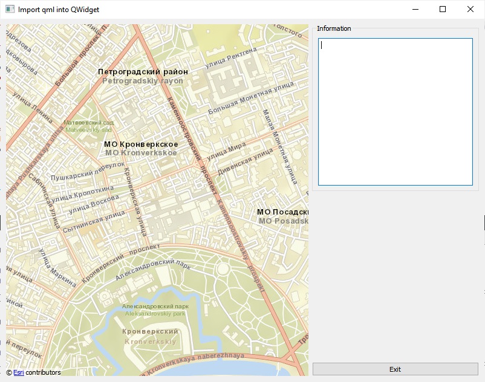The height and width of the screenshot is (382, 485).
Task: Click Матвеевский сад park on the map
Action: [x=88, y=123]
